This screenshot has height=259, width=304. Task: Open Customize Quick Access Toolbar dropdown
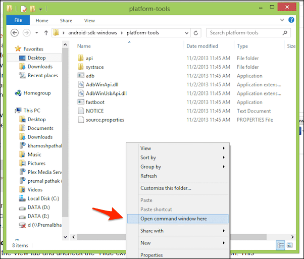click(x=40, y=9)
